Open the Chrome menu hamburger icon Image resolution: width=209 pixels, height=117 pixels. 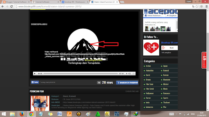coord(206,6)
